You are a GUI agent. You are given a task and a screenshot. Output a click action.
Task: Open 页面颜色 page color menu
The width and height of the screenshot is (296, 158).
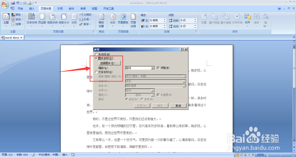pos(123,20)
